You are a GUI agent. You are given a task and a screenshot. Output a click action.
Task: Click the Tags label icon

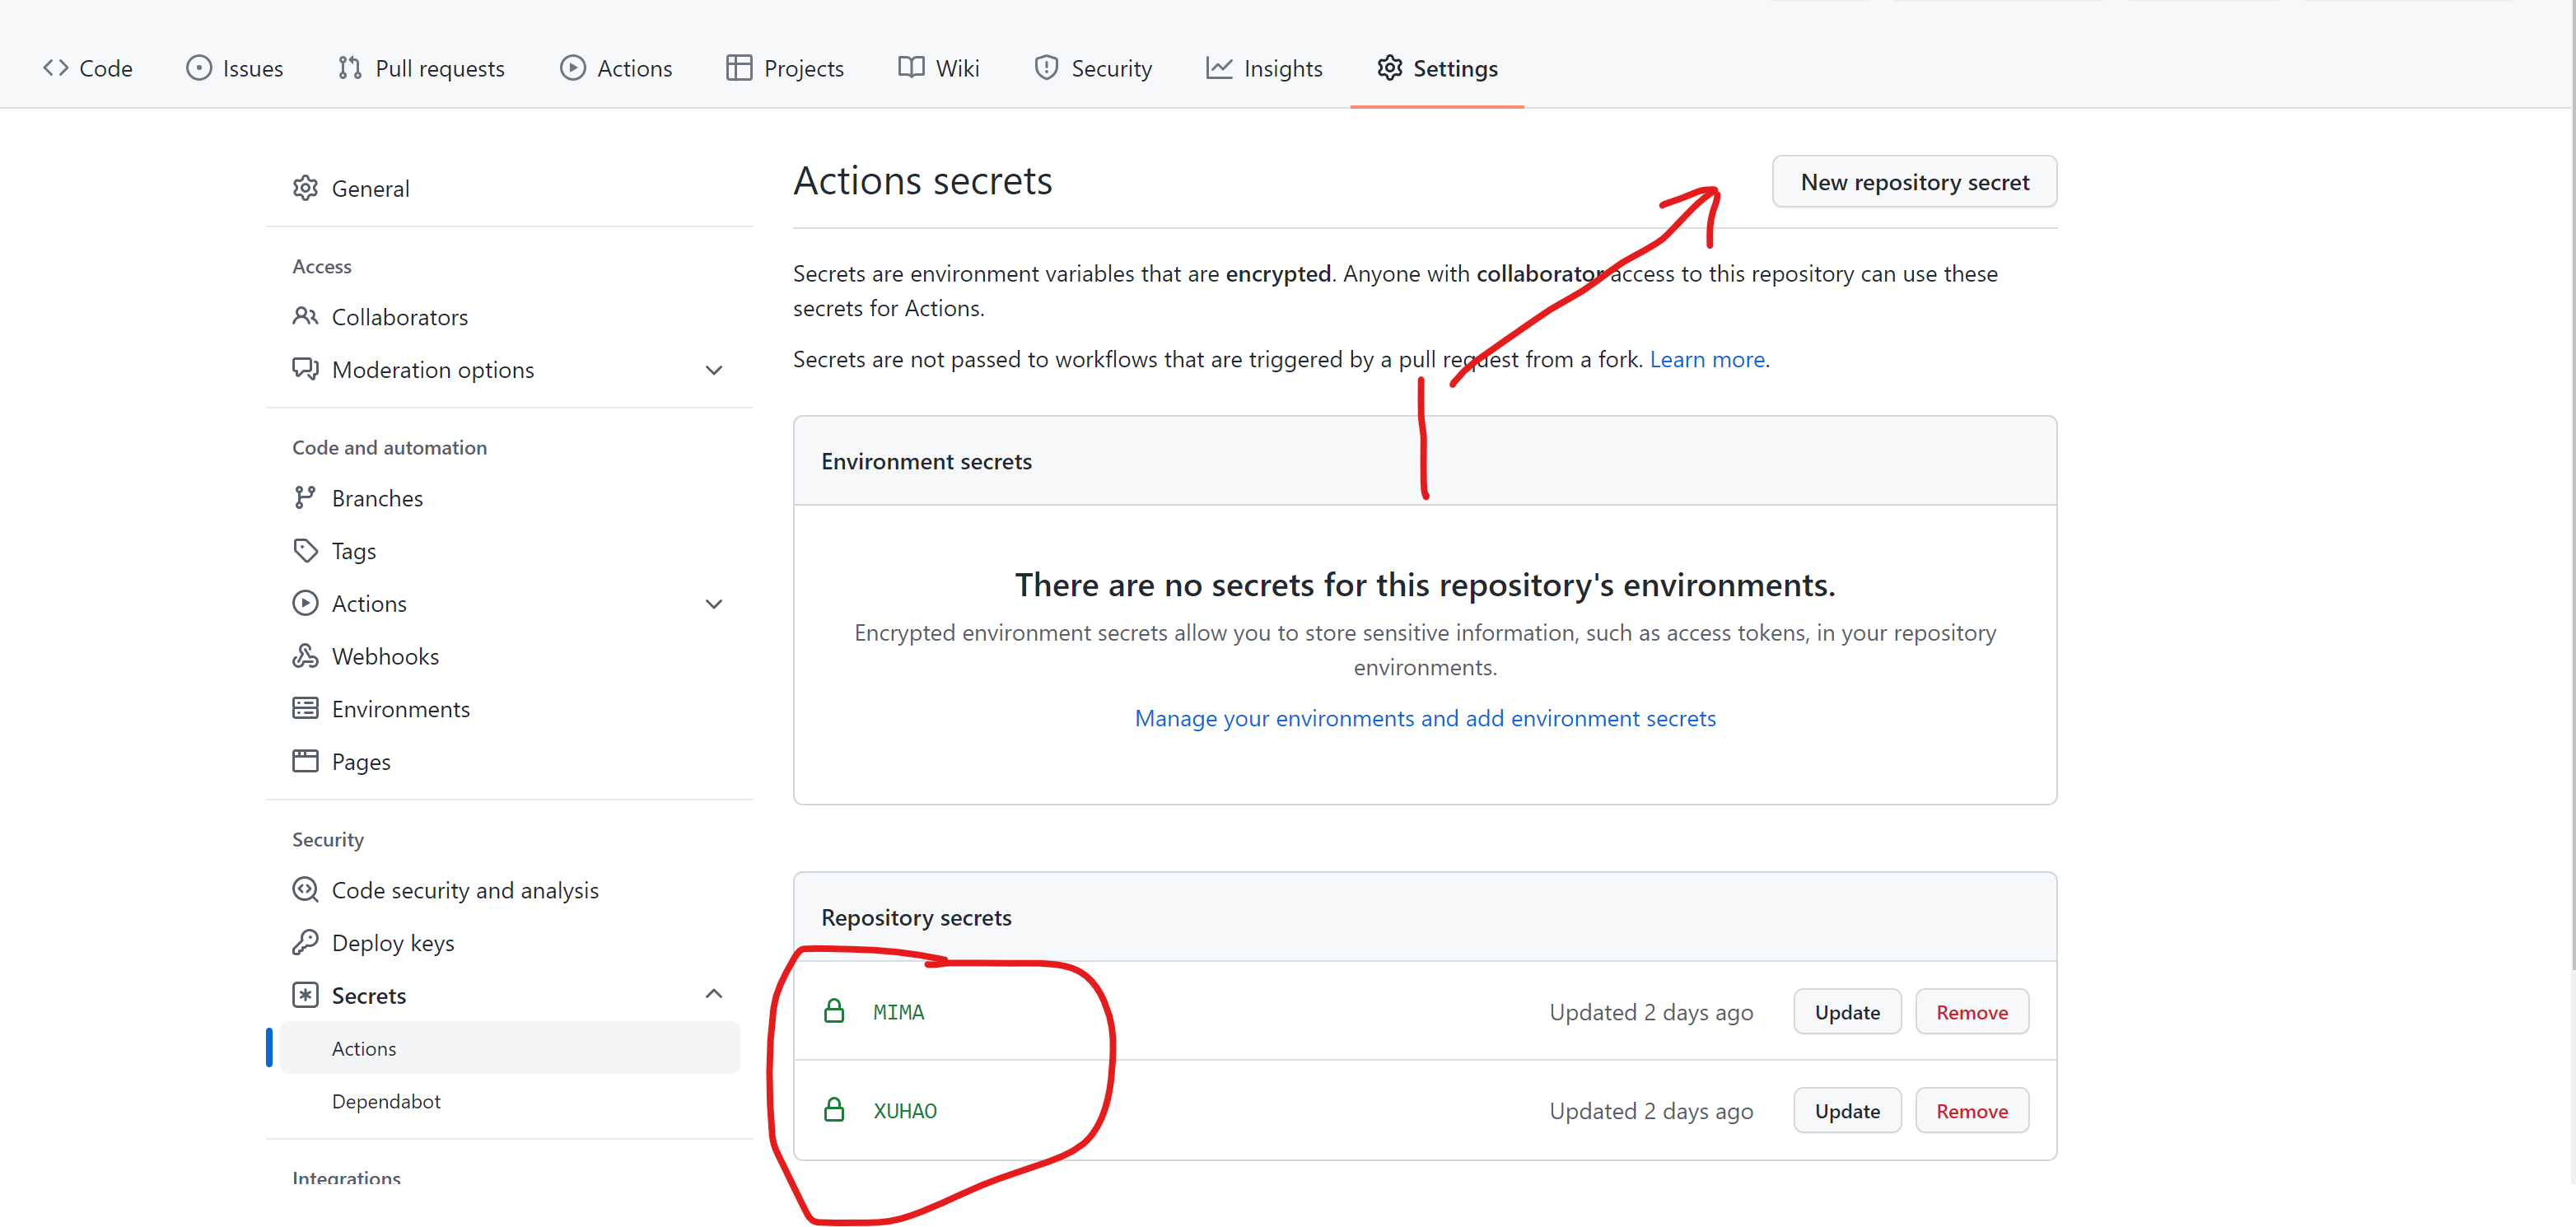[305, 550]
